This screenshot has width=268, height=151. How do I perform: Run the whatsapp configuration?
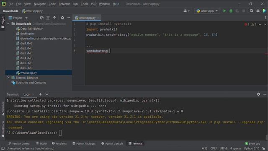click(x=224, y=11)
